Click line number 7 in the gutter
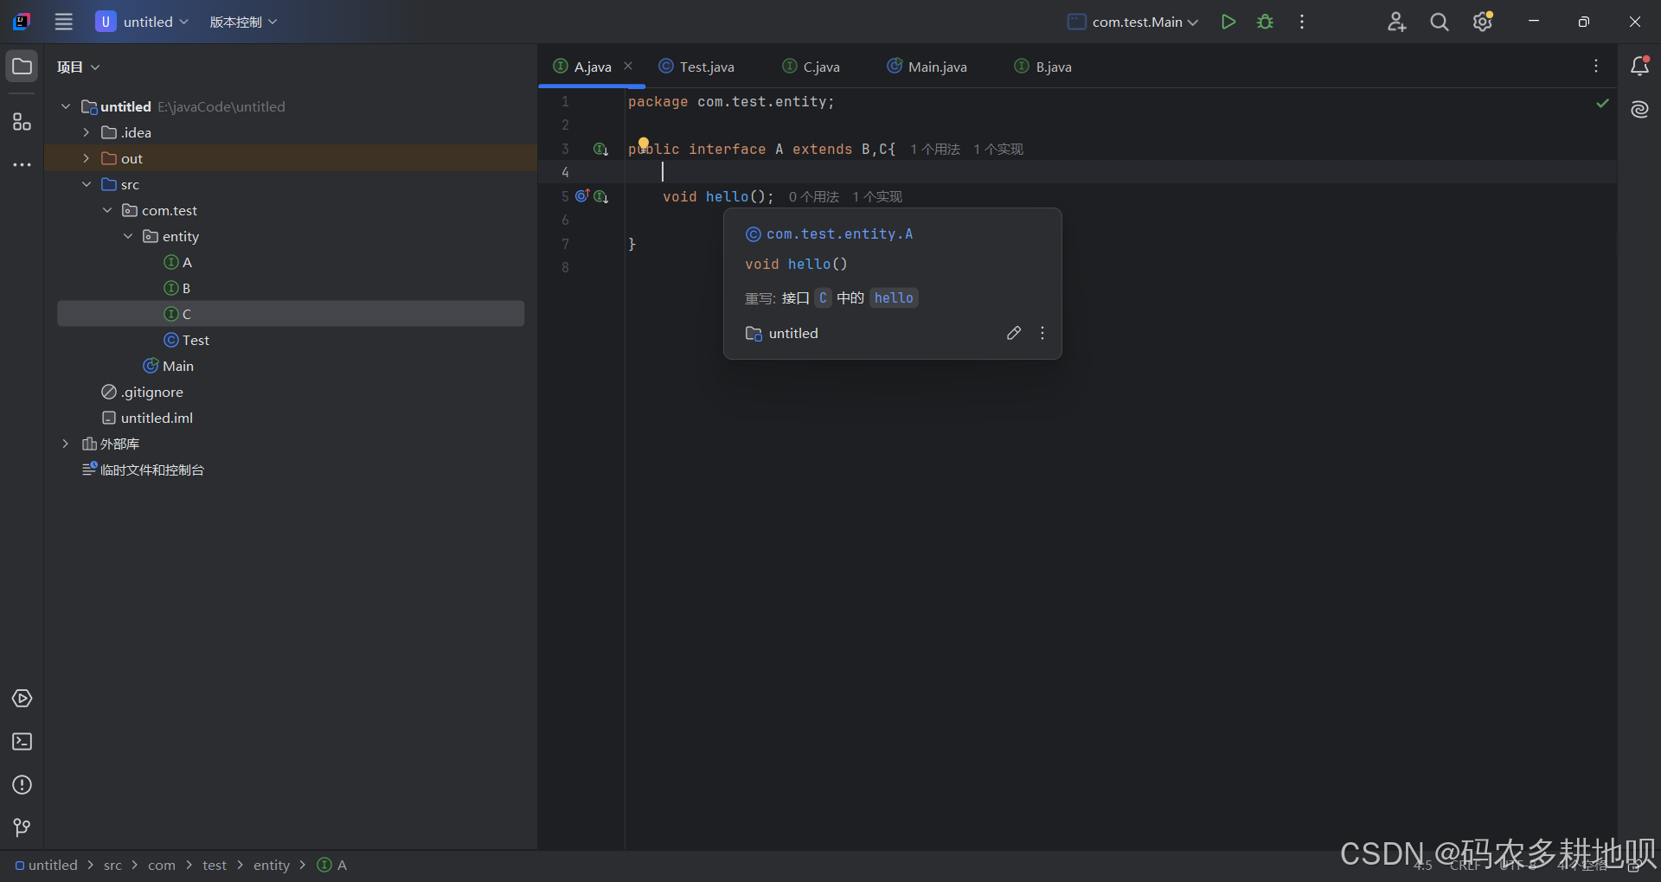 [565, 244]
